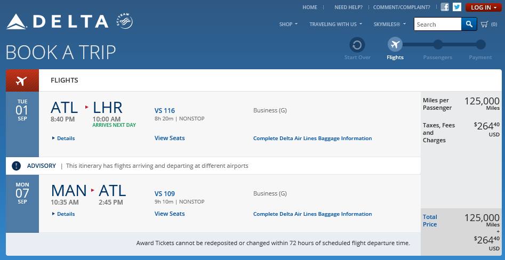Click the advisory exclamation icon

tap(17, 166)
